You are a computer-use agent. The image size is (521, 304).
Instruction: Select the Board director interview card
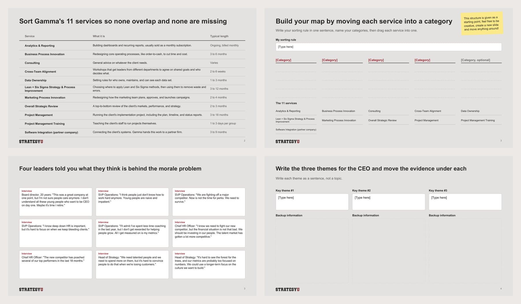click(56, 202)
